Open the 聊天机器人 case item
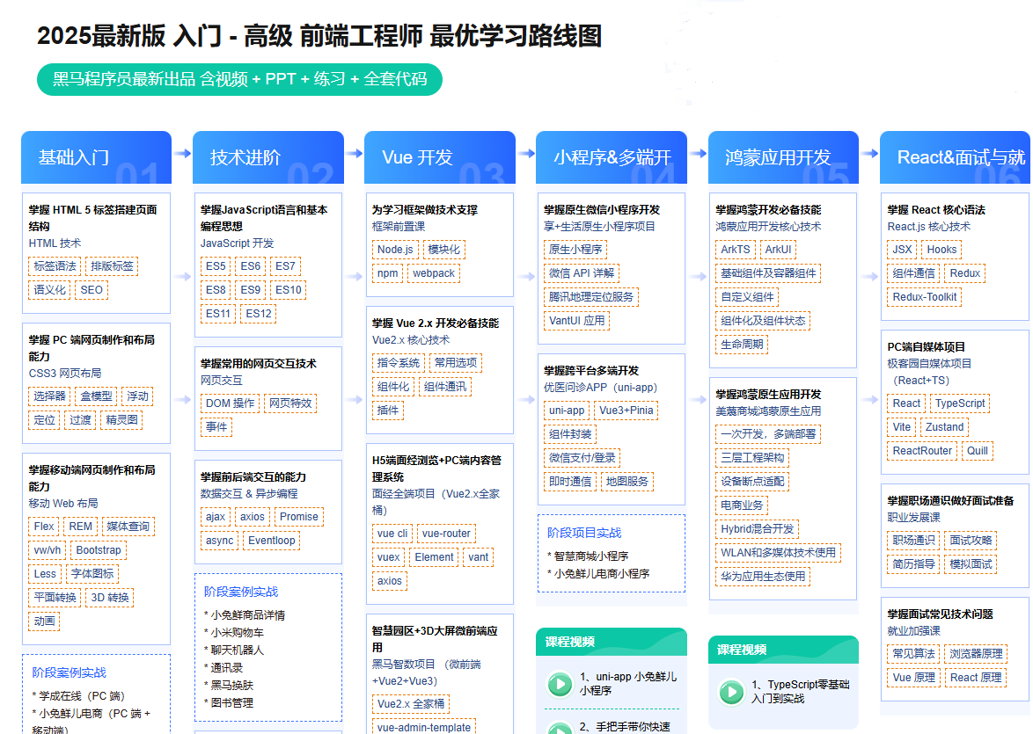 [237, 650]
